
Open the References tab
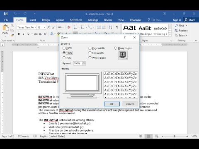tap(76, 20)
